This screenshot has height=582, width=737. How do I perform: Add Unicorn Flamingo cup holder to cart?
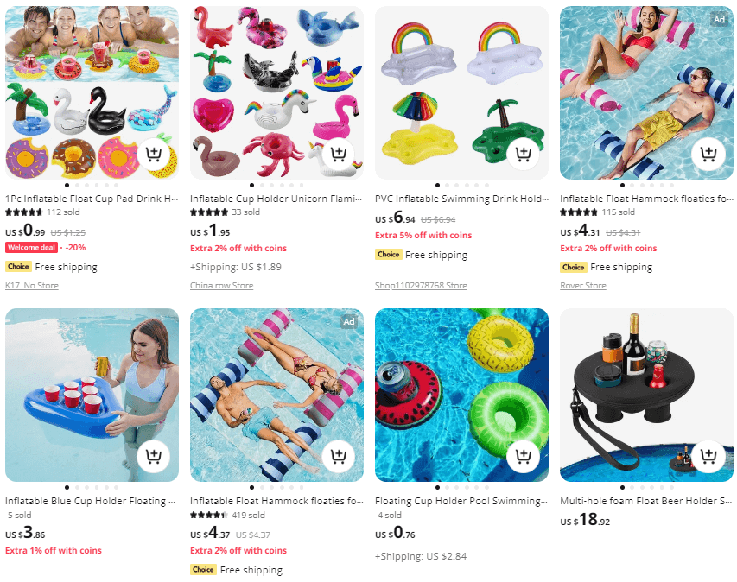pos(339,154)
